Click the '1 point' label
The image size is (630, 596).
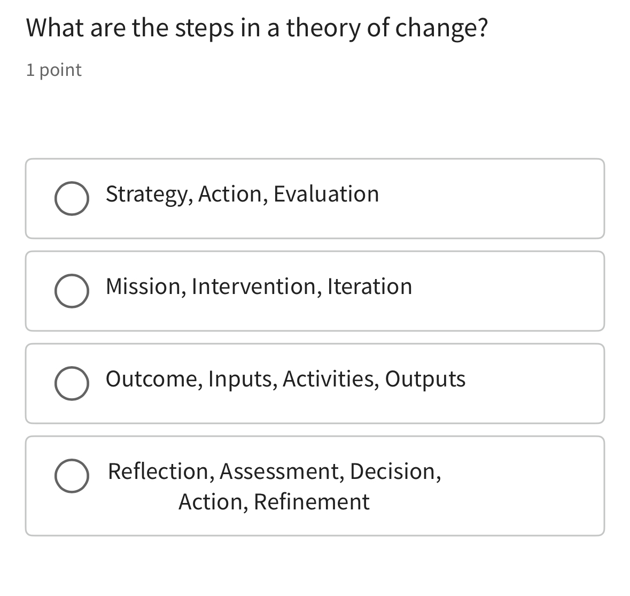pyautogui.click(x=54, y=70)
